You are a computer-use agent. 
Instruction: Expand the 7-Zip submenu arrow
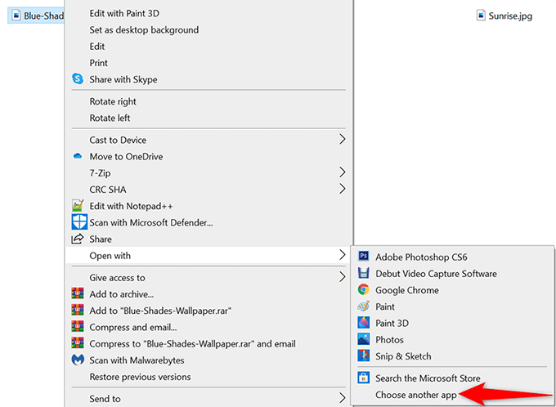343,173
